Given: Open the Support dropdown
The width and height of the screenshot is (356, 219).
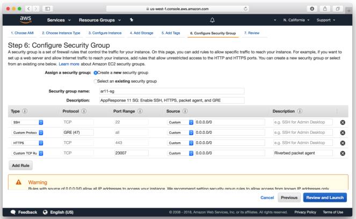Looking at the screenshot, I should [x=326, y=20].
